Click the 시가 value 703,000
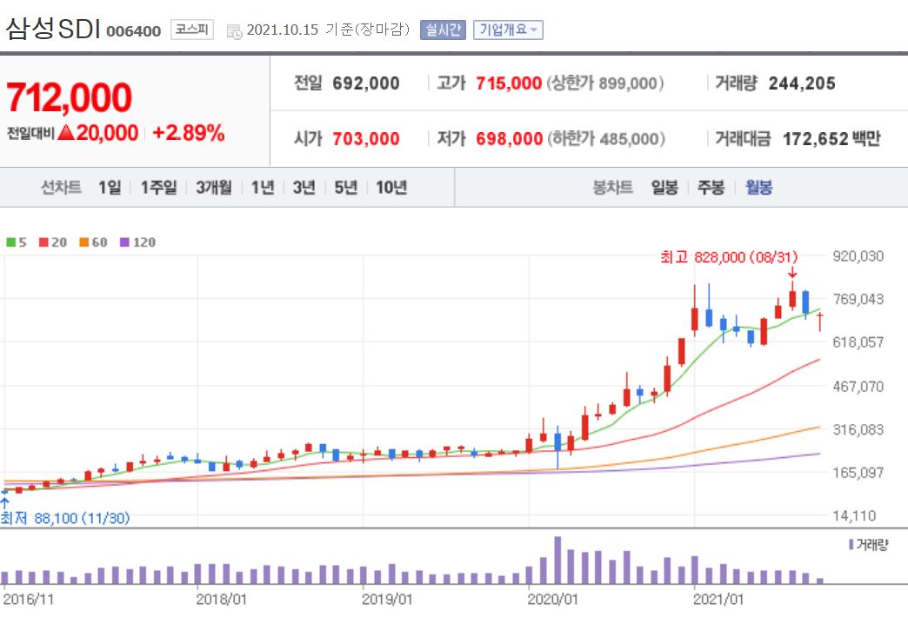Image resolution: width=908 pixels, height=617 pixels. pyautogui.click(x=366, y=139)
